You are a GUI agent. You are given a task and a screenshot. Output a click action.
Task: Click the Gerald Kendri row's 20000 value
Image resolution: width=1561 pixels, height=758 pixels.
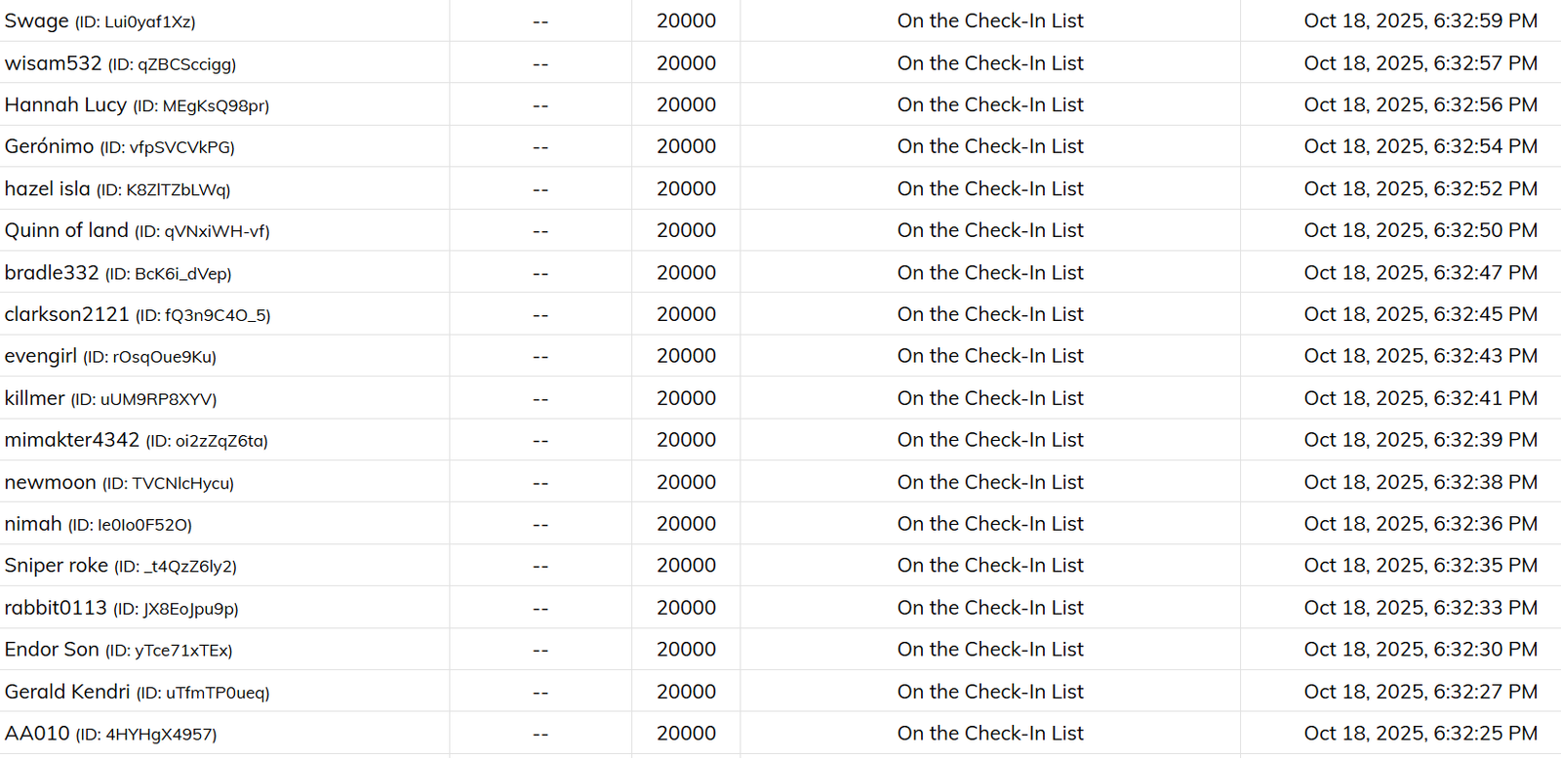[x=686, y=692]
